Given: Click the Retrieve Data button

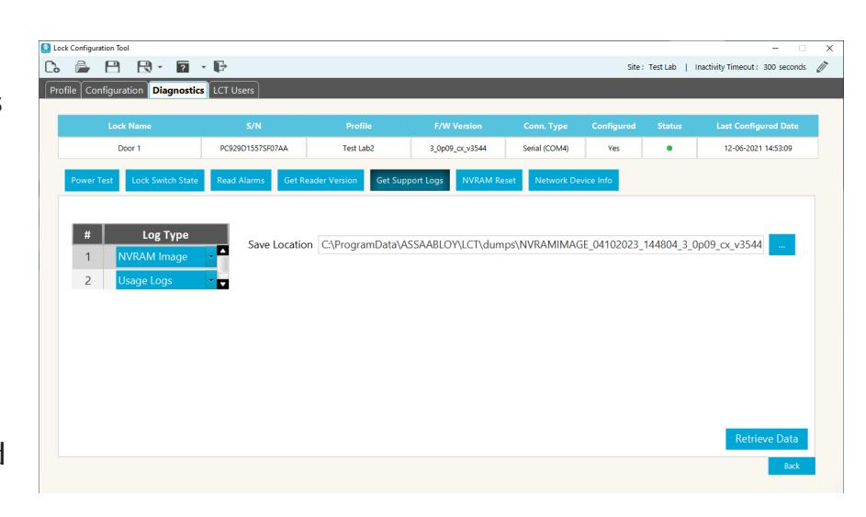Looking at the screenshot, I should point(767,439).
